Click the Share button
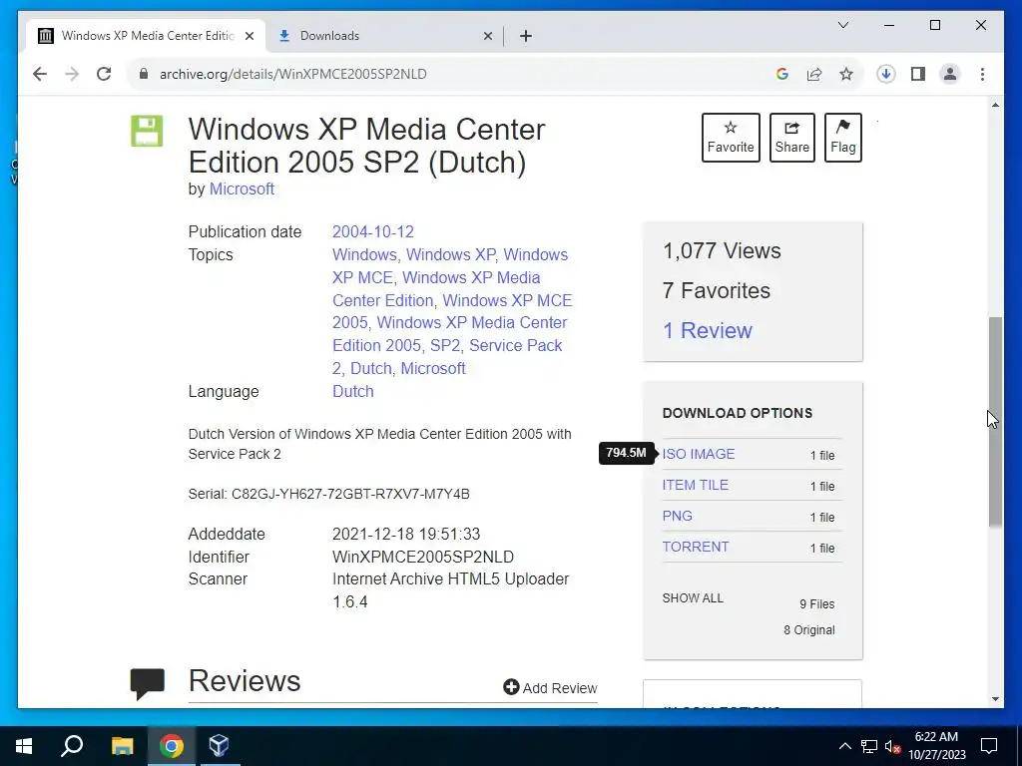 click(791, 138)
